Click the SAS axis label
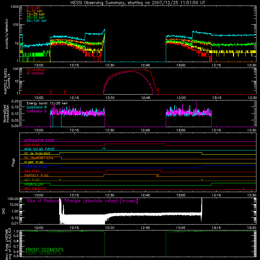Screen dimensions: 260x260 click(3, 211)
